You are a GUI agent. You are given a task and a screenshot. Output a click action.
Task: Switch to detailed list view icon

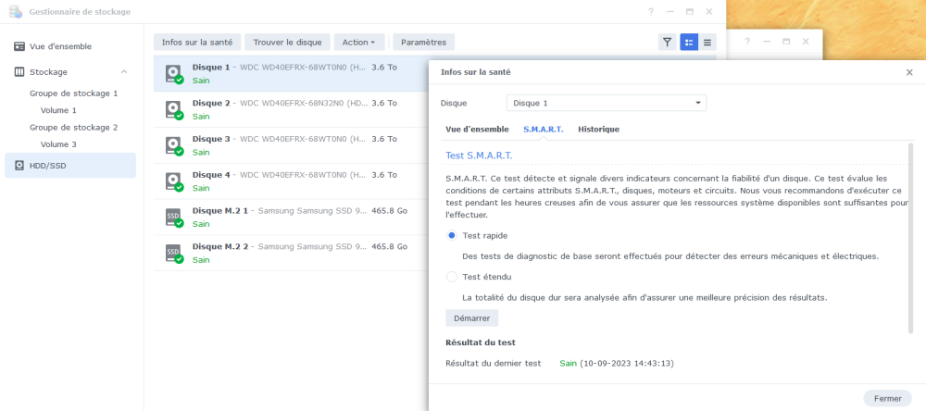(x=688, y=43)
